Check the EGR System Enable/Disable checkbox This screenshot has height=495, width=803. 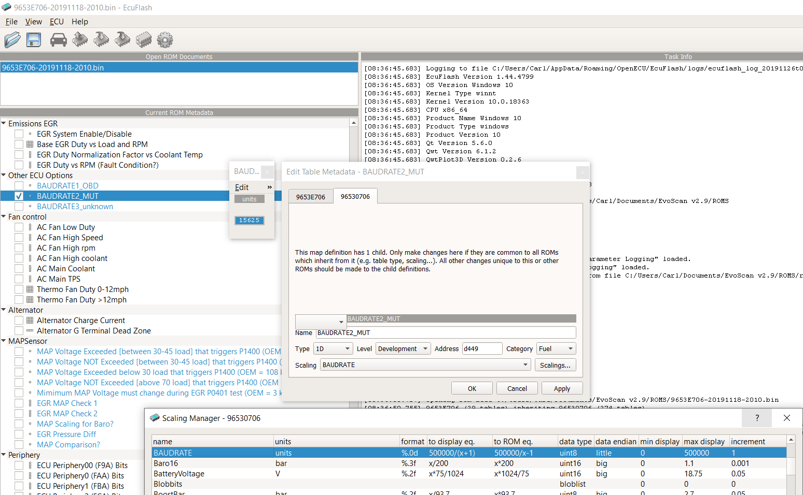pyautogui.click(x=19, y=134)
